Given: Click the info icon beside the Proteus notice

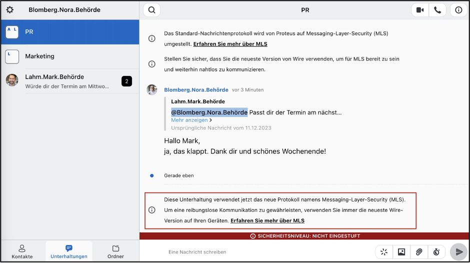Looking at the screenshot, I should pyautogui.click(x=152, y=38).
